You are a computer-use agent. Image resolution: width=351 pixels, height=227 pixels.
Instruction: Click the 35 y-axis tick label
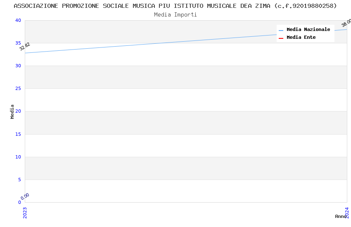(18, 43)
